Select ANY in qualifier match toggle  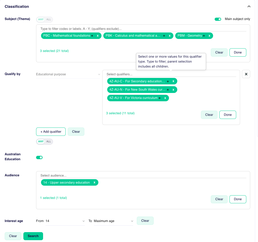pyautogui.click(x=41, y=142)
